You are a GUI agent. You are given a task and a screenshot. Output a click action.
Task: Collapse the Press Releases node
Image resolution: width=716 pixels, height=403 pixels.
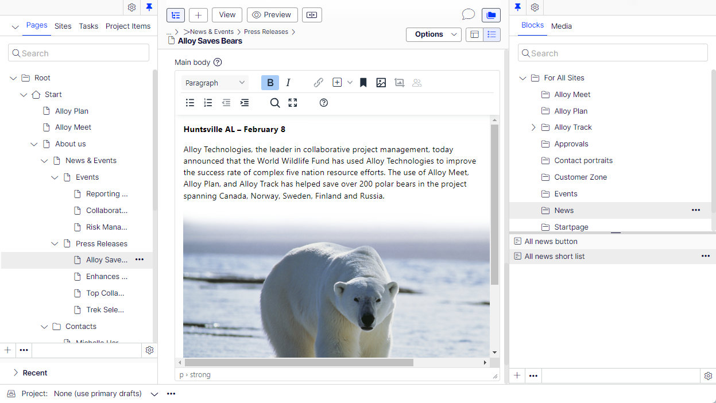(55, 244)
